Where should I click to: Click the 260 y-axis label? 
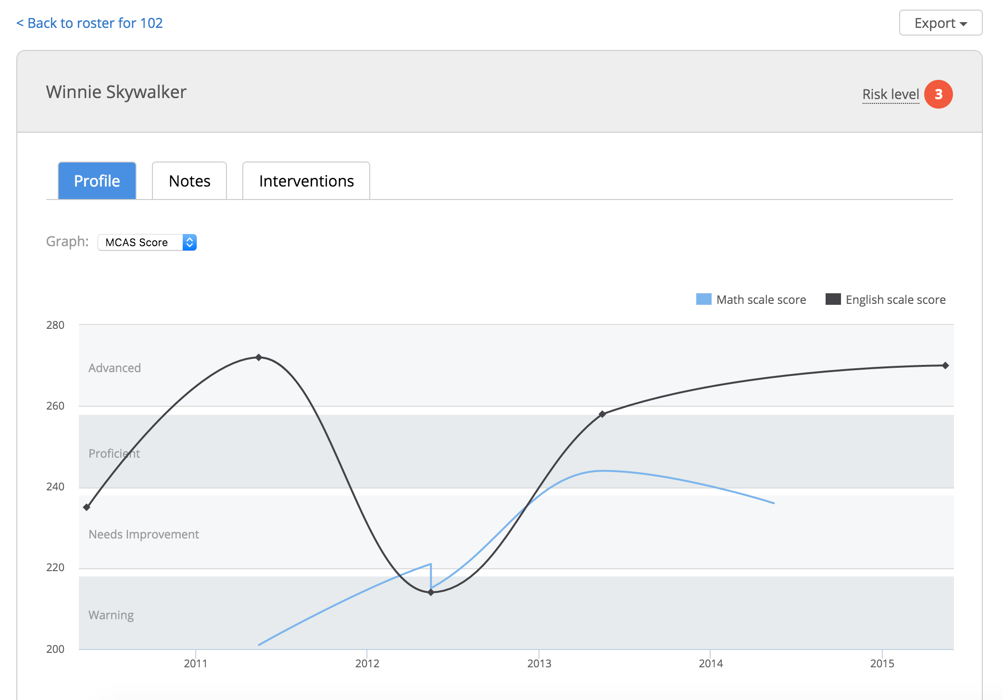point(55,406)
